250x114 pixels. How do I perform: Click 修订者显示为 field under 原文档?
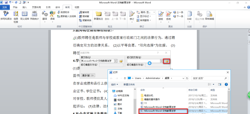point(111,65)
